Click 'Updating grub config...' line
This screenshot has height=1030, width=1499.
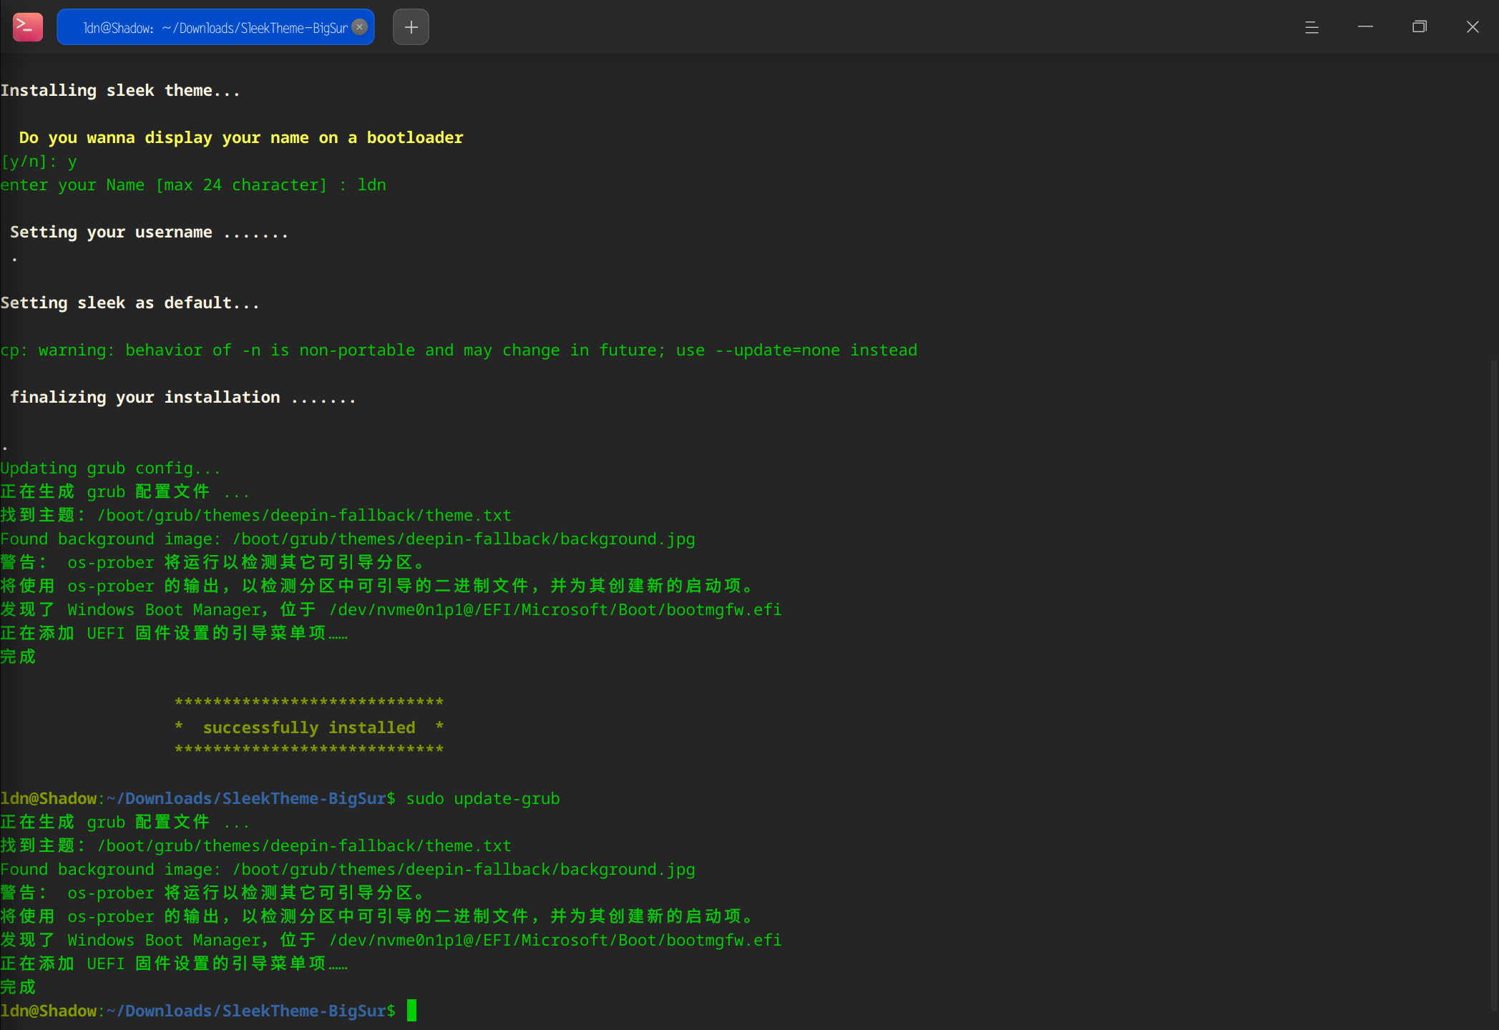[x=110, y=469]
